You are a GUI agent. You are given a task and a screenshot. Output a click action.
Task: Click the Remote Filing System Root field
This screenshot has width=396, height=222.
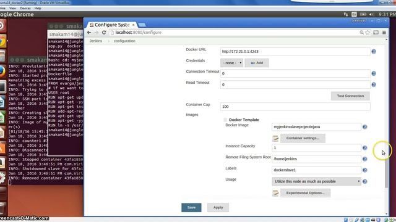click(x=316, y=159)
